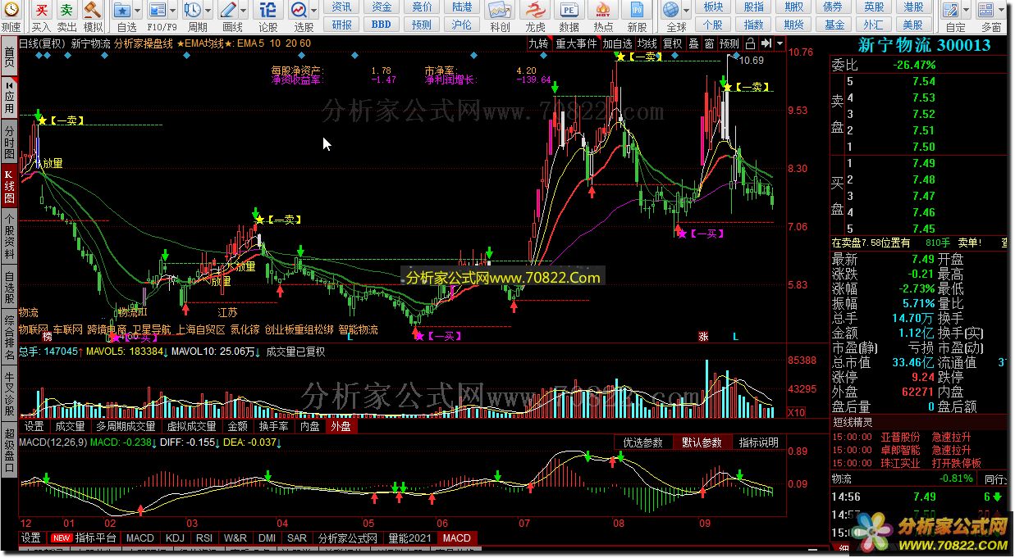Open the 分时图 side tab
Image resolution: width=1015 pixels, height=558 pixels.
pyautogui.click(x=9, y=142)
